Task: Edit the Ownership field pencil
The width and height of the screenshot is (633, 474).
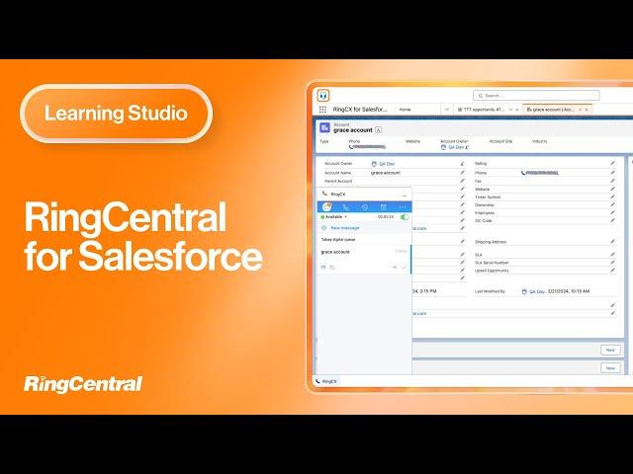Action: (612, 204)
